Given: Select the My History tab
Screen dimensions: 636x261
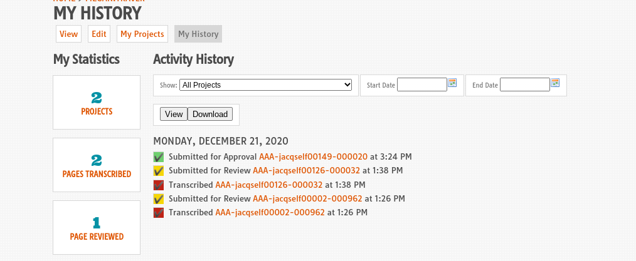Looking at the screenshot, I should pos(198,34).
